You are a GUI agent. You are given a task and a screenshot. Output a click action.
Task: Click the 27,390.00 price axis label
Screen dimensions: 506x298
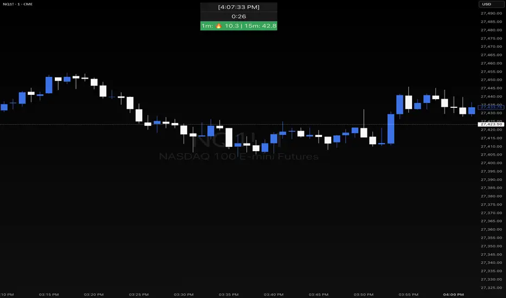tap(491, 179)
